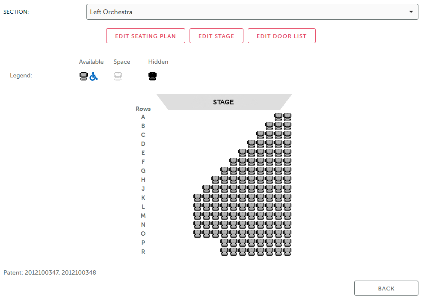Click the middle seat of row M
This screenshot has height=299, width=421.
pos(242,216)
